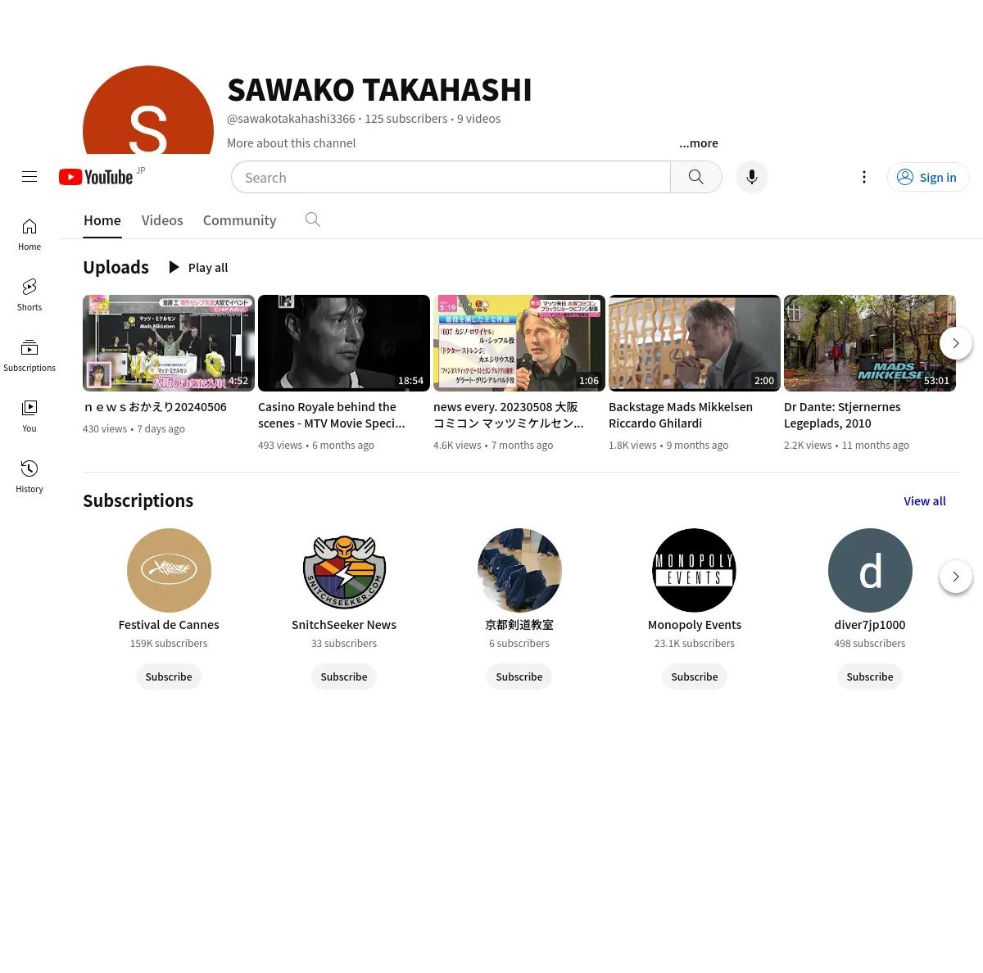Switch to the Videos tab
This screenshot has width=983, height=973.
point(162,220)
